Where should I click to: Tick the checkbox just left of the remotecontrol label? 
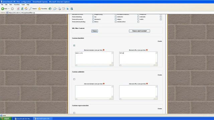coord(116,22)
